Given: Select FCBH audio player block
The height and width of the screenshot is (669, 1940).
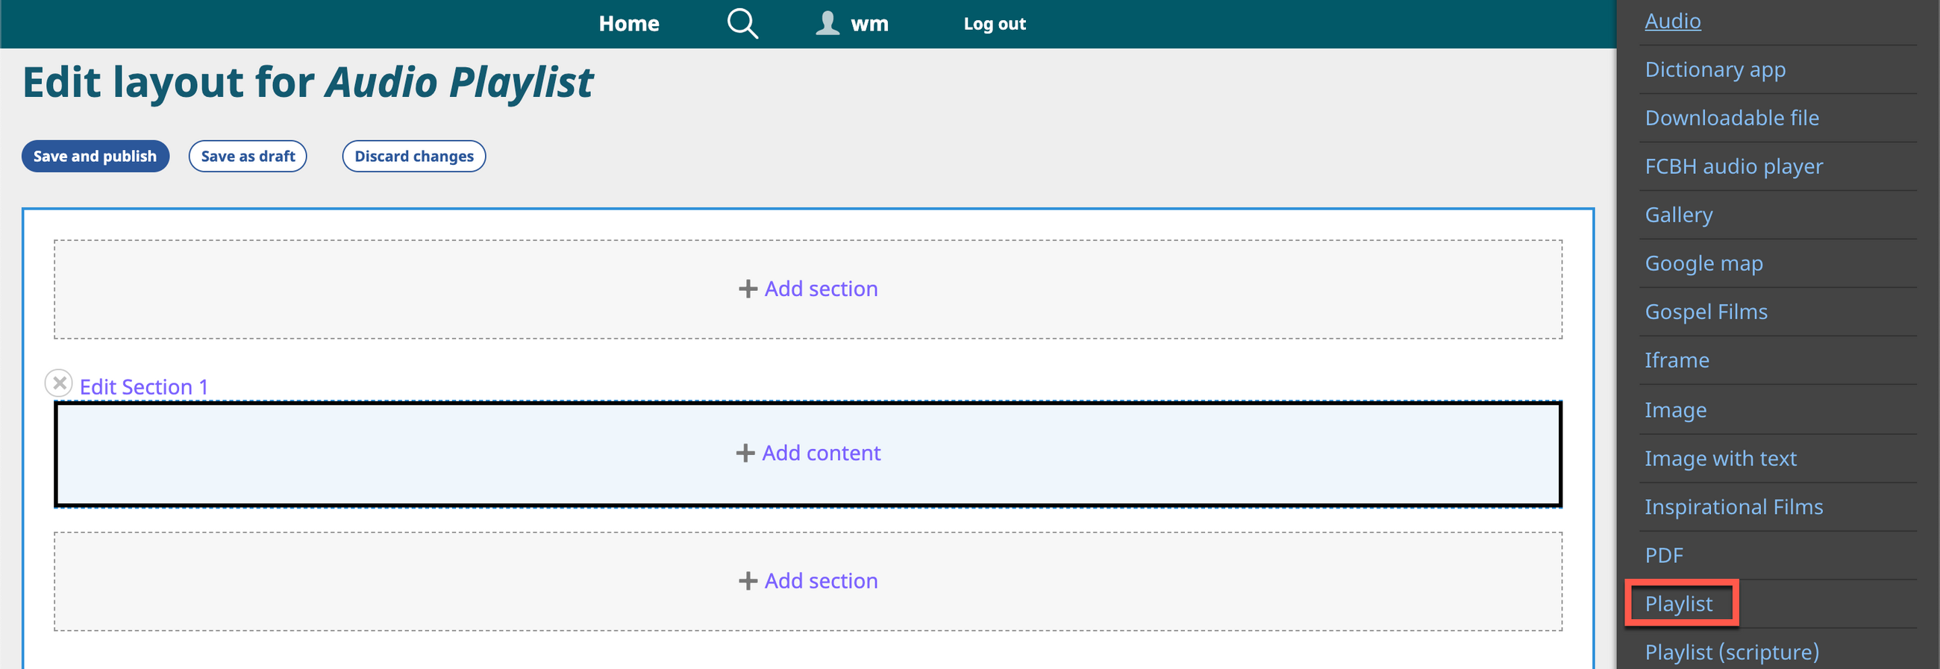Looking at the screenshot, I should tap(1733, 166).
